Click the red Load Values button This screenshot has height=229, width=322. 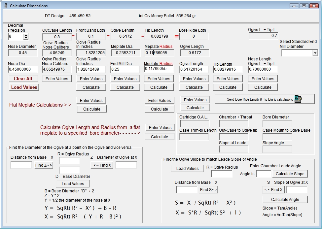point(24,87)
